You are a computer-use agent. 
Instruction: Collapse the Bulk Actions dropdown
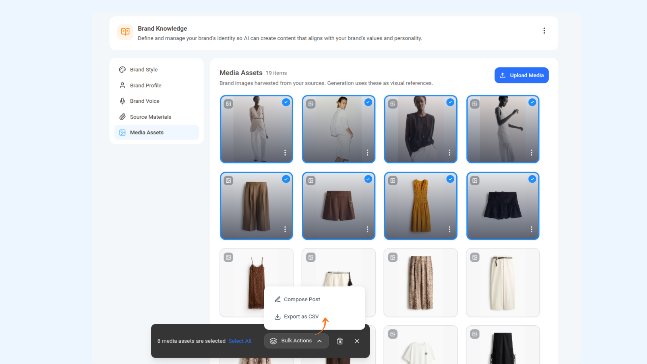(x=296, y=341)
